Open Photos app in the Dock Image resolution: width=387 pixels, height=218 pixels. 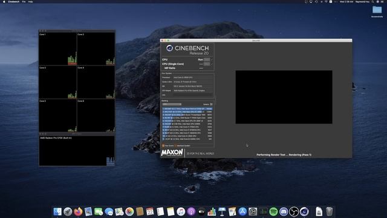[129, 211]
